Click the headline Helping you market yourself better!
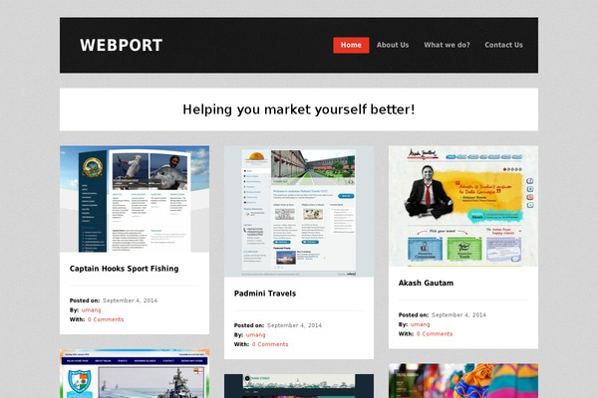This screenshot has height=398, width=598. click(x=299, y=109)
